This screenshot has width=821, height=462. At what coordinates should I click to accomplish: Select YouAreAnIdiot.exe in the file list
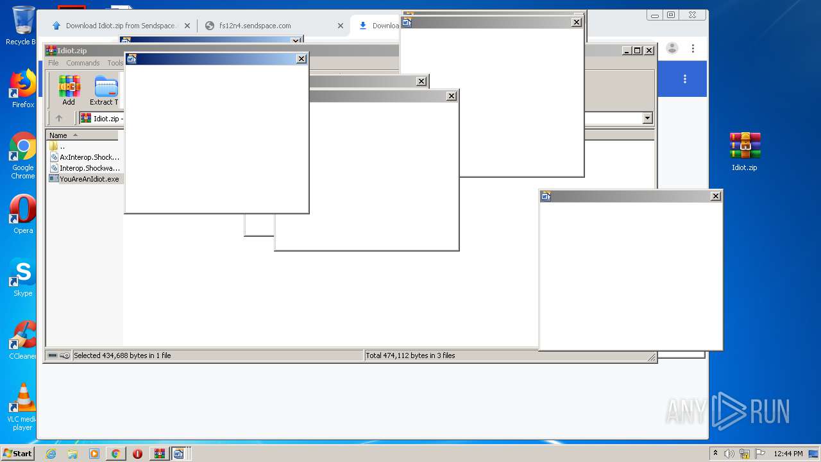pos(84,179)
